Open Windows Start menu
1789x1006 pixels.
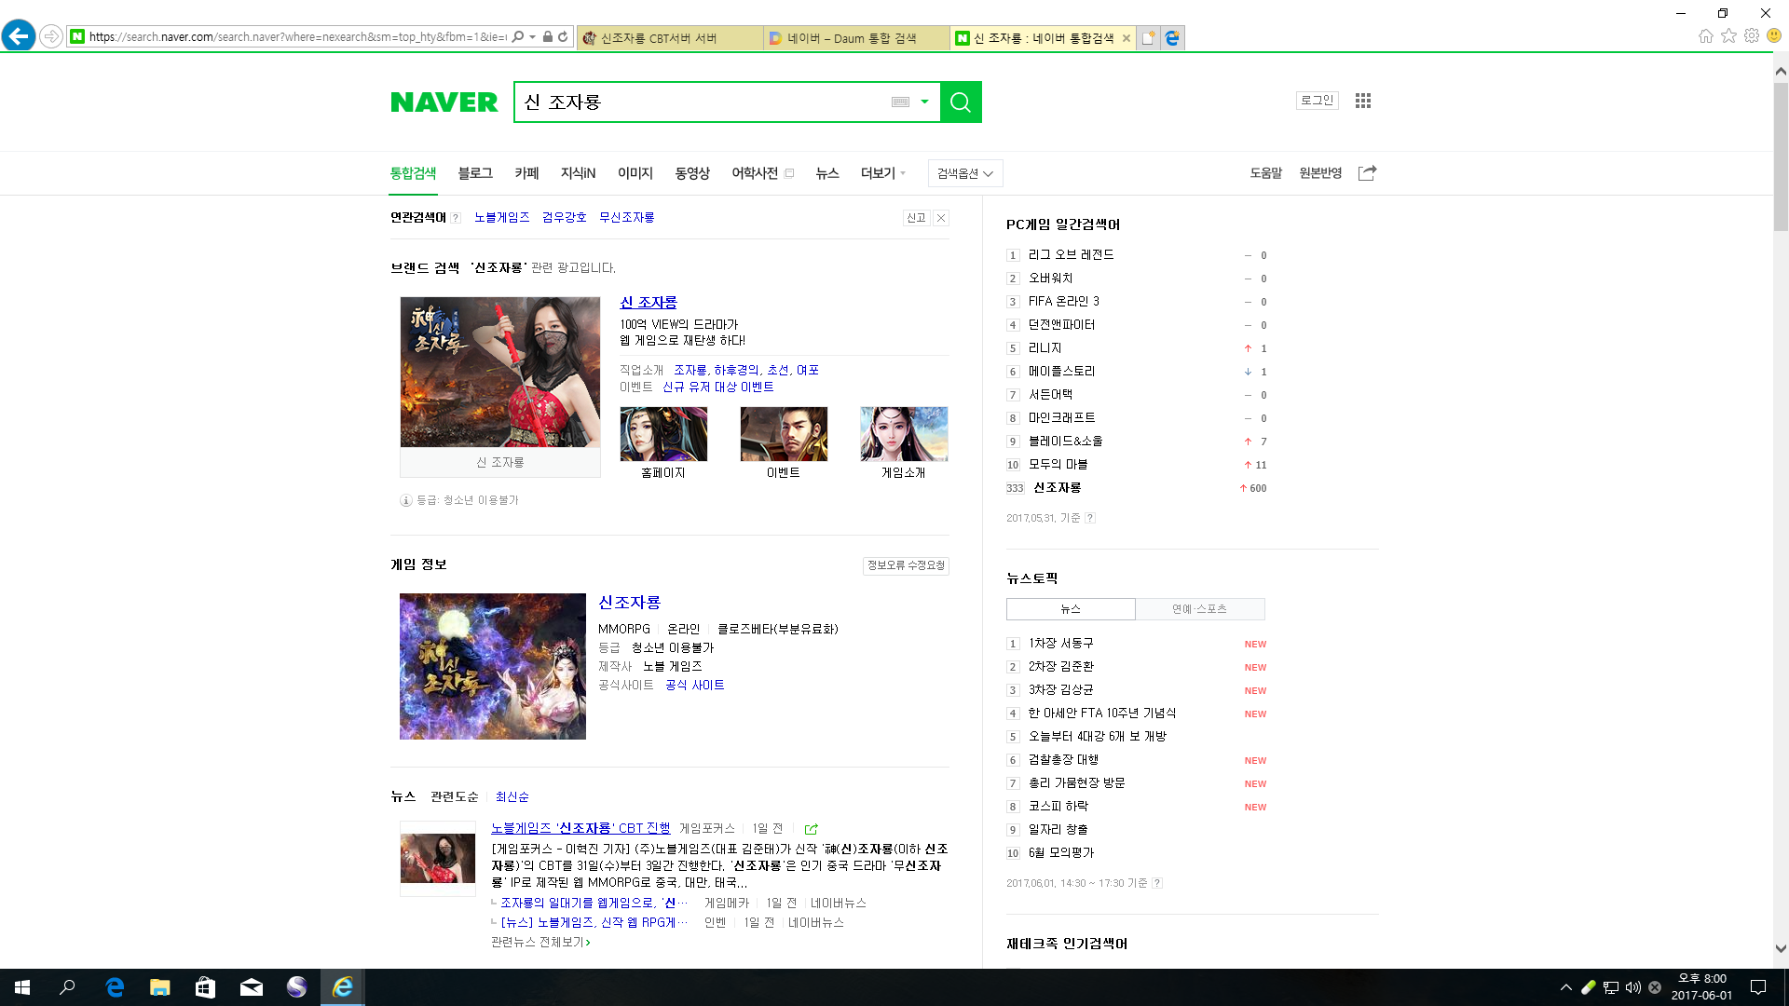pos(22,987)
